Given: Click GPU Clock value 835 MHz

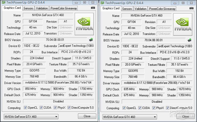Looking at the screenshot, I should [x=129, y=89].
